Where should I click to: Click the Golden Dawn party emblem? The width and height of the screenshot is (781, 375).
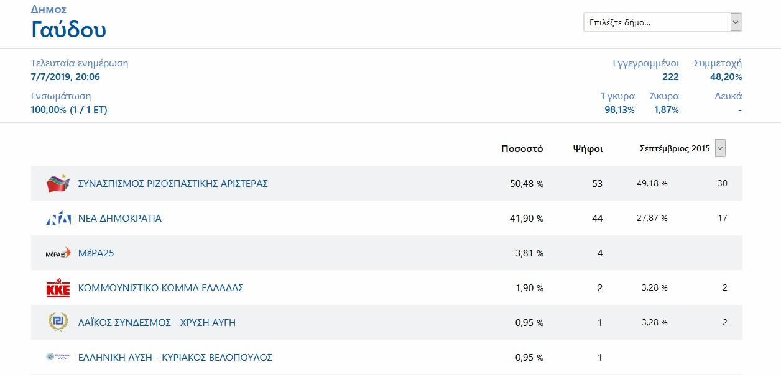tap(58, 322)
